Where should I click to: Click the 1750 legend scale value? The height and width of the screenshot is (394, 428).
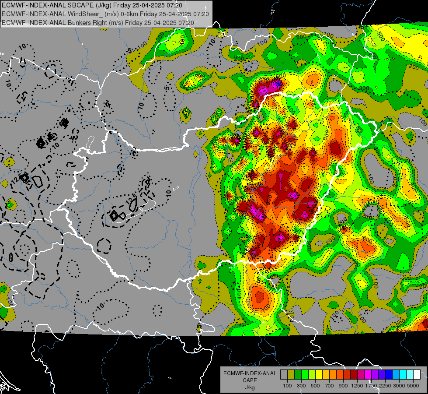[x=372, y=386]
